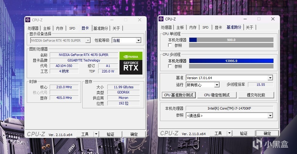Click 确定 button in left window
The width and height of the screenshot is (297, 154).
click(134, 134)
